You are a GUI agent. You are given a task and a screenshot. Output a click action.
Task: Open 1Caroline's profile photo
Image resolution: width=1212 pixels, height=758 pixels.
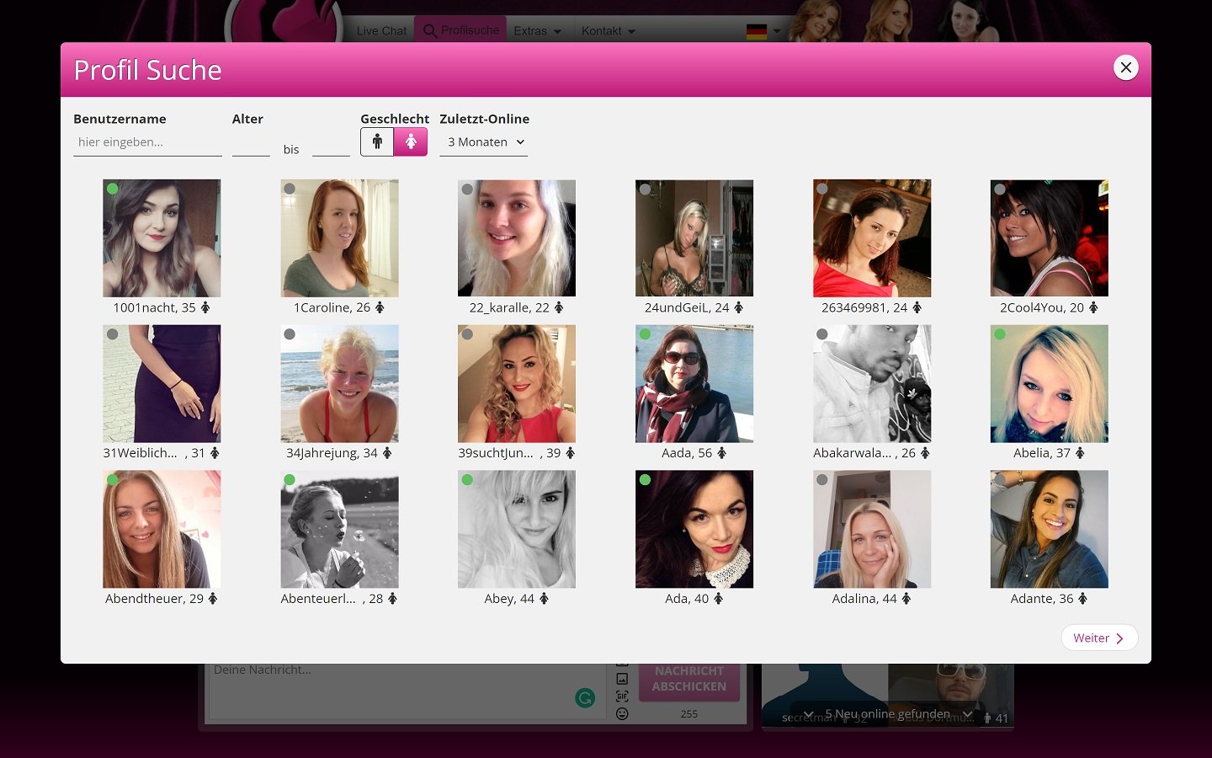click(339, 238)
